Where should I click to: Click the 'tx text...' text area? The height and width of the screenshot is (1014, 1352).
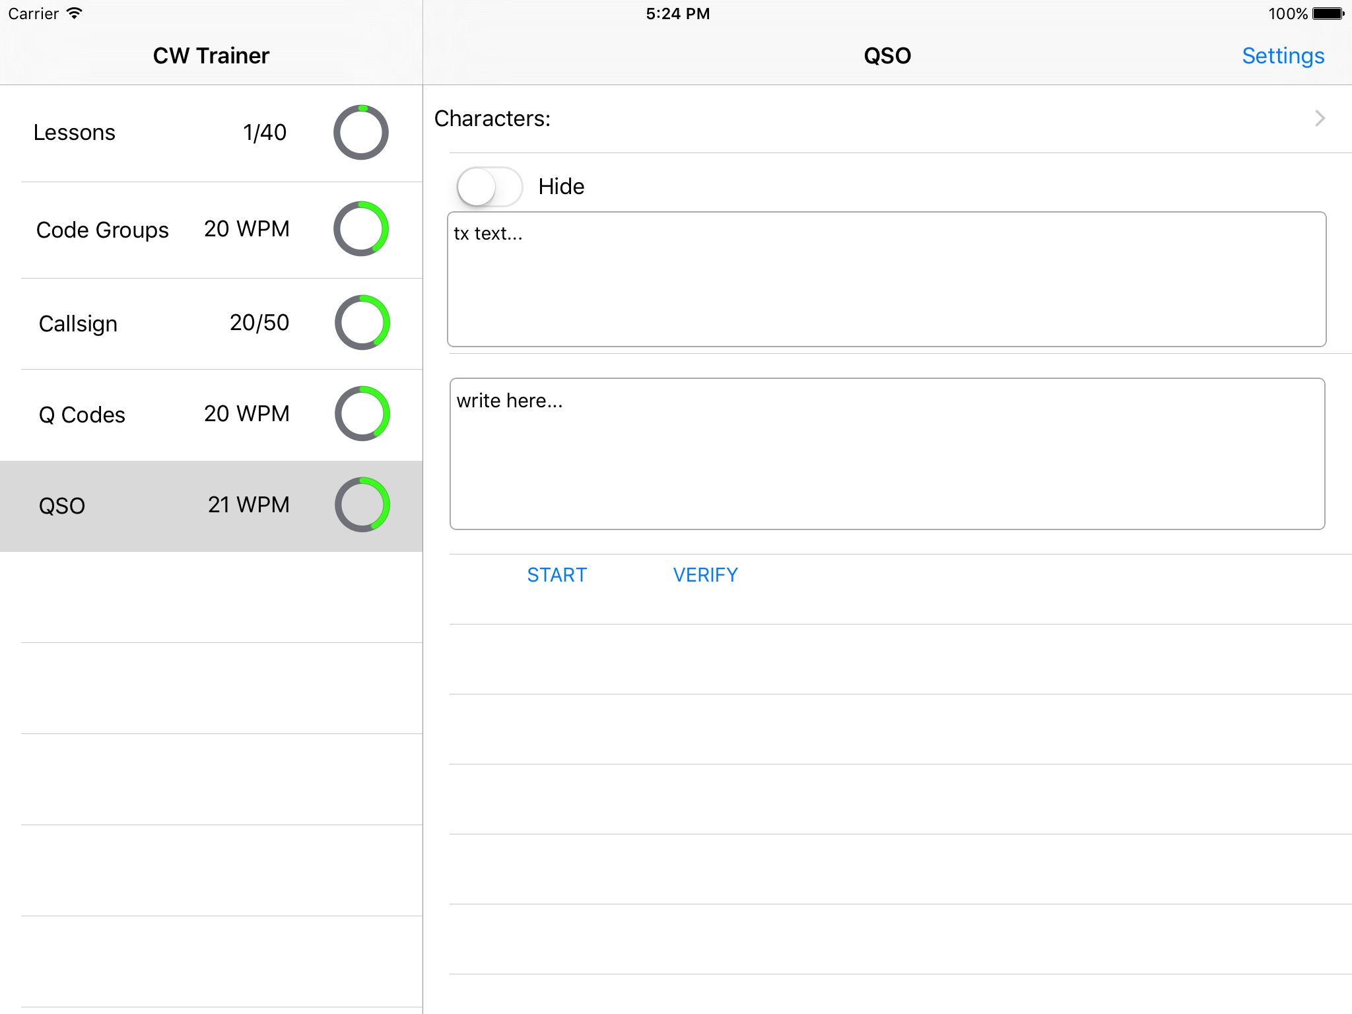(x=886, y=279)
